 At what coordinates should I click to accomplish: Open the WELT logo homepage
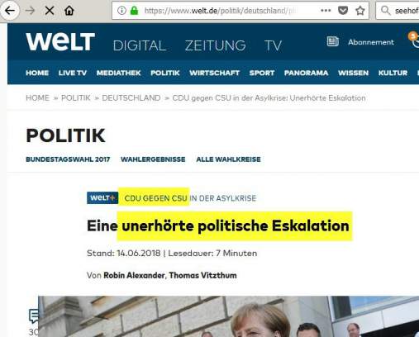(x=60, y=41)
